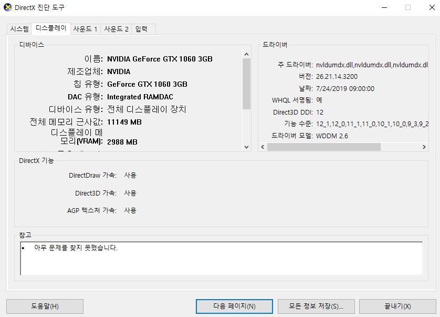Click the device list scroll-up arrow

click(246, 54)
